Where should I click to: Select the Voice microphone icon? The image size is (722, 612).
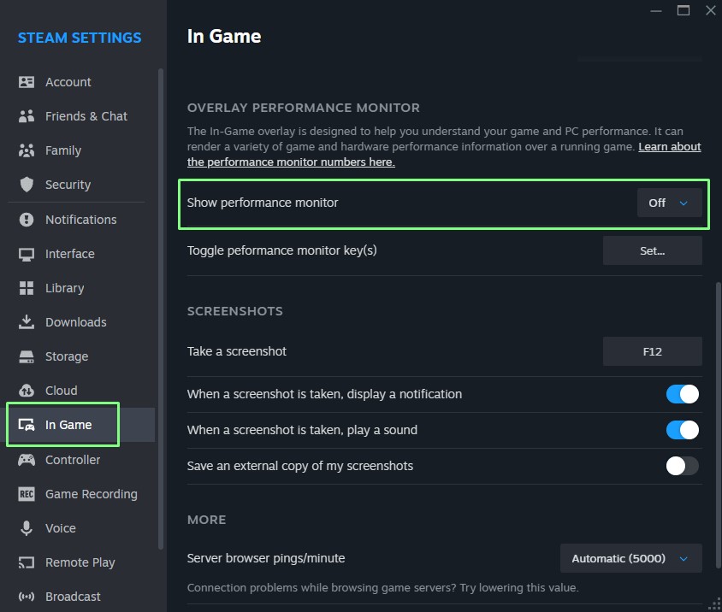pos(27,528)
